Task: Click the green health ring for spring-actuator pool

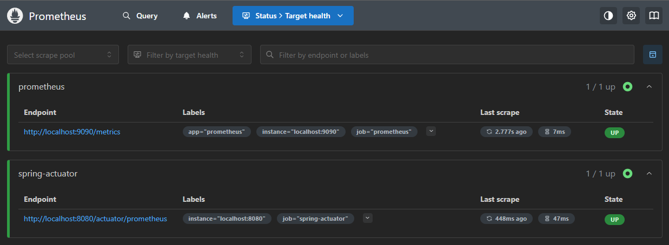Action: tap(627, 173)
